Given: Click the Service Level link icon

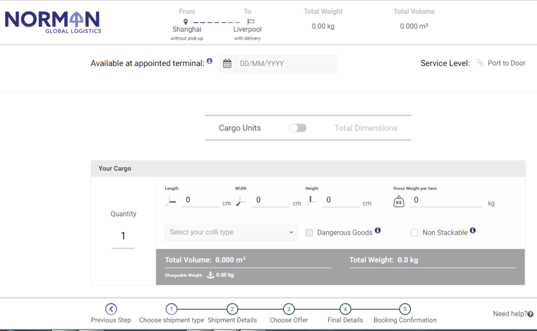Looking at the screenshot, I should 480,63.
